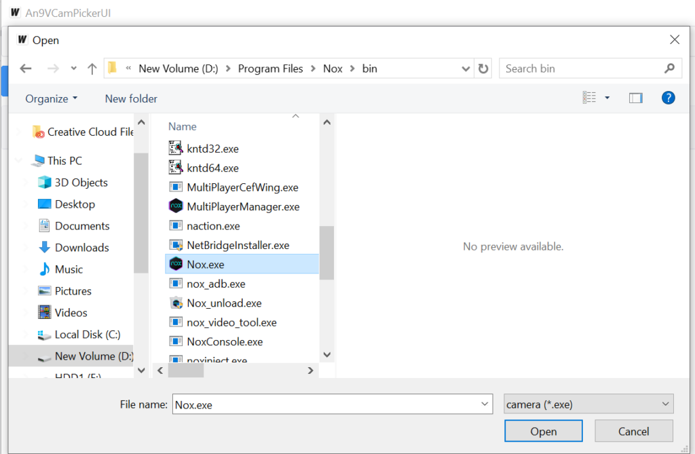Click the NetBridgeInstaller.exe file icon
The height and width of the screenshot is (454, 695).
176,245
